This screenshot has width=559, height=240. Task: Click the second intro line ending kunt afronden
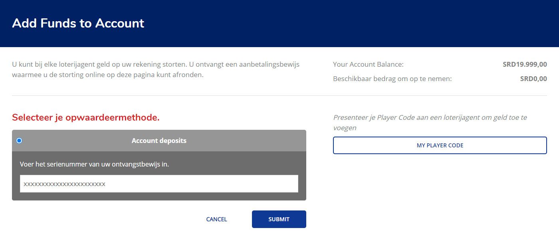pos(108,75)
